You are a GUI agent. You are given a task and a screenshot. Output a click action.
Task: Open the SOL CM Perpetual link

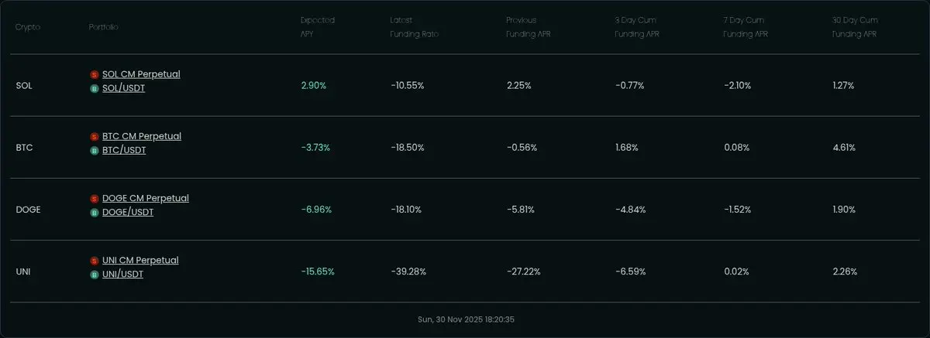(141, 74)
